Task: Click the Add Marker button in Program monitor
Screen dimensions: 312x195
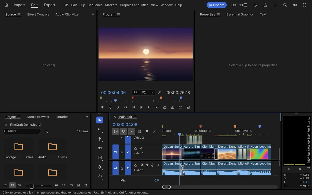Action: pyautogui.click(x=102, y=107)
